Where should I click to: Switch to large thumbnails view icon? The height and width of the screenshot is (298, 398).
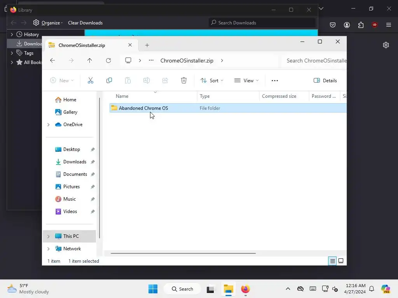pos(341,261)
